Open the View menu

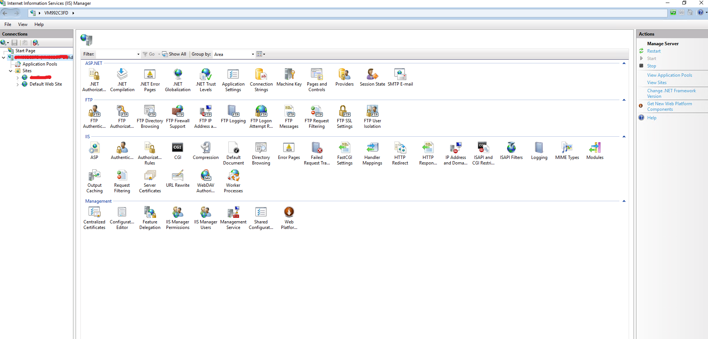tap(23, 24)
